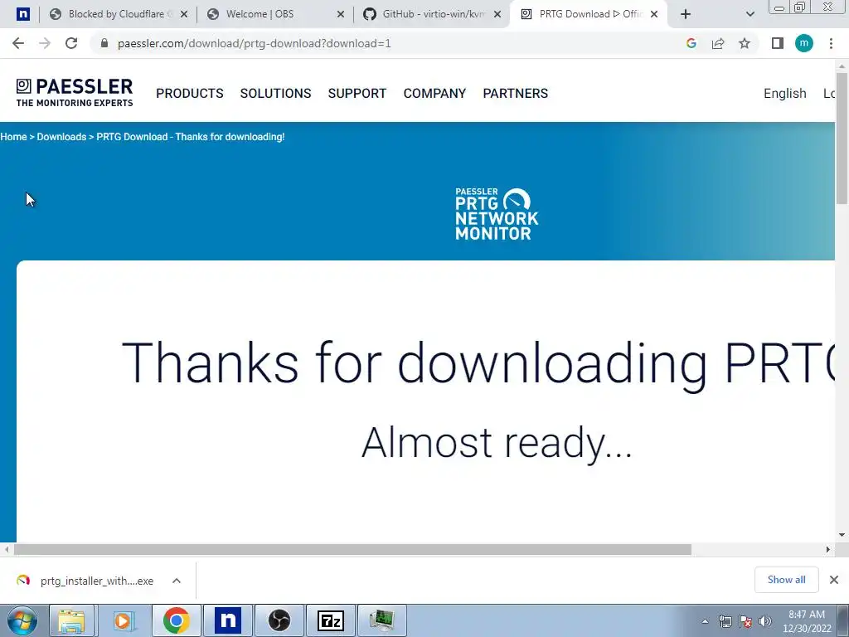Click the Paessler logo
The image size is (849, 637).
[74, 93]
